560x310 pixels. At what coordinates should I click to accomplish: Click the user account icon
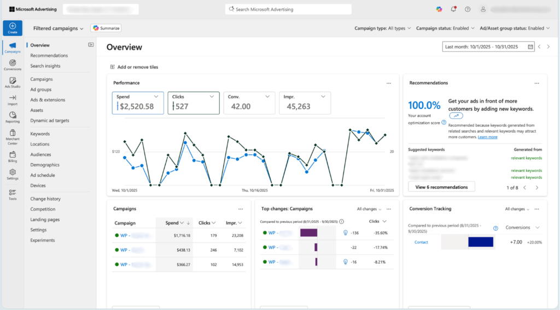pyautogui.click(x=483, y=9)
